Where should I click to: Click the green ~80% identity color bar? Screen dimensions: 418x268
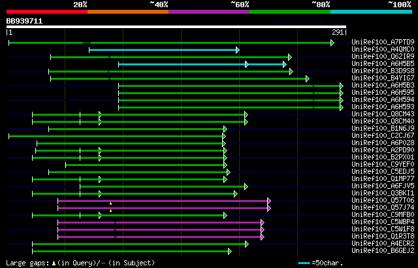click(290, 12)
